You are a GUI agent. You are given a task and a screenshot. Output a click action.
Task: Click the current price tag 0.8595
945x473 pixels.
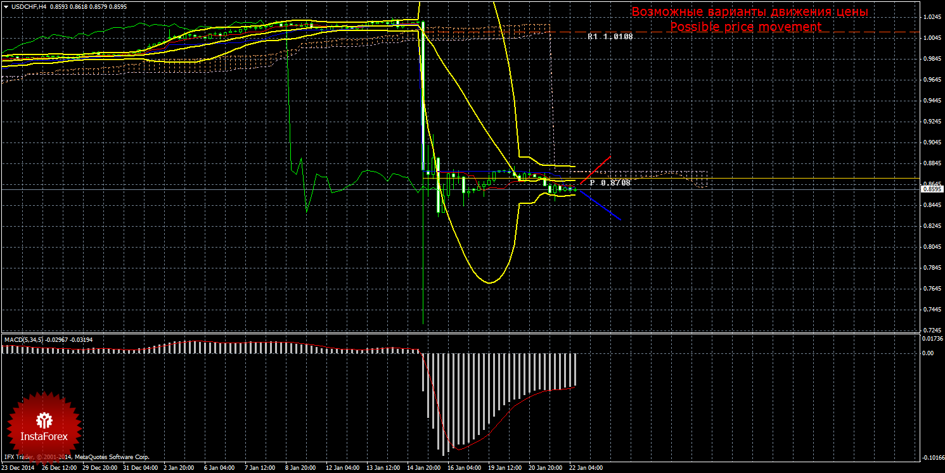[930, 189]
